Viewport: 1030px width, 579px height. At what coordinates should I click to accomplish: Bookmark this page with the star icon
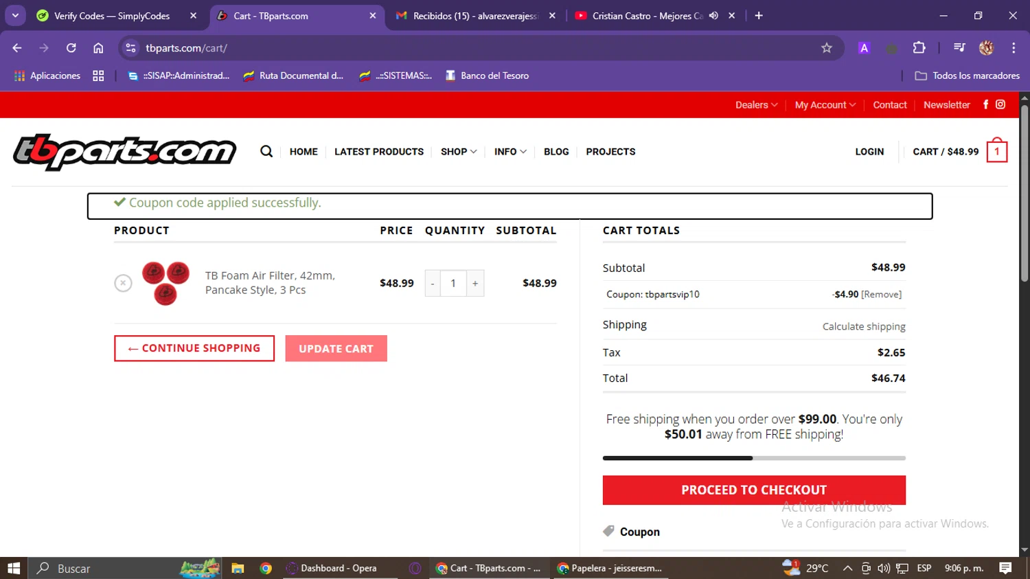click(827, 48)
